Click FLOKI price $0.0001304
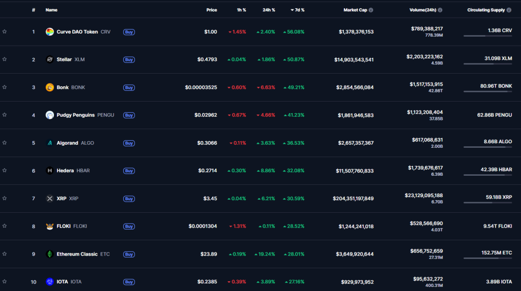The width and height of the screenshot is (521, 291). (202, 227)
